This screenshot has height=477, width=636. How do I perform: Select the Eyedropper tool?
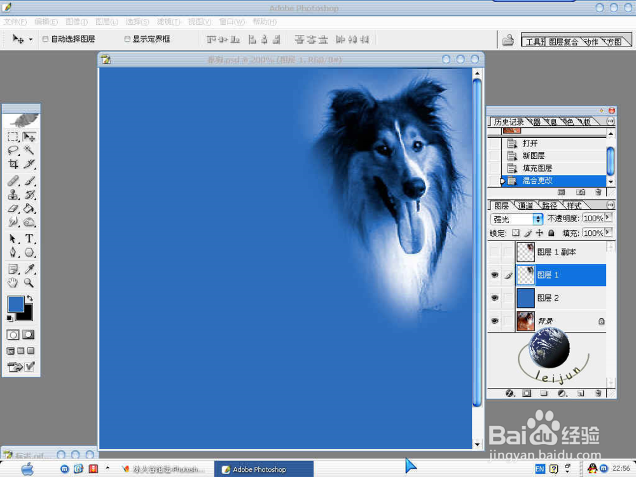pyautogui.click(x=29, y=269)
